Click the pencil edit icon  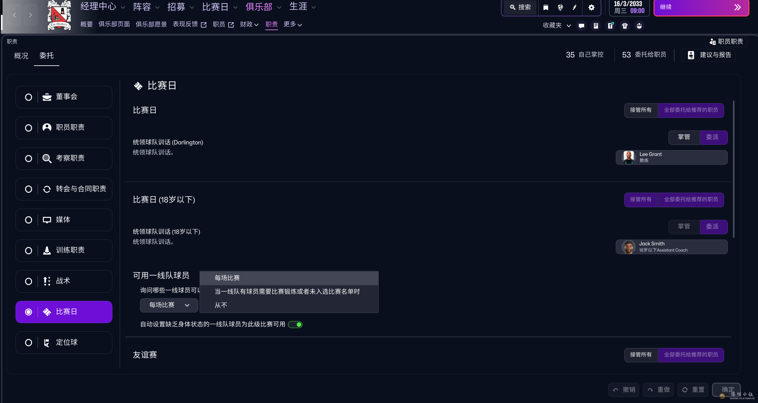click(575, 7)
